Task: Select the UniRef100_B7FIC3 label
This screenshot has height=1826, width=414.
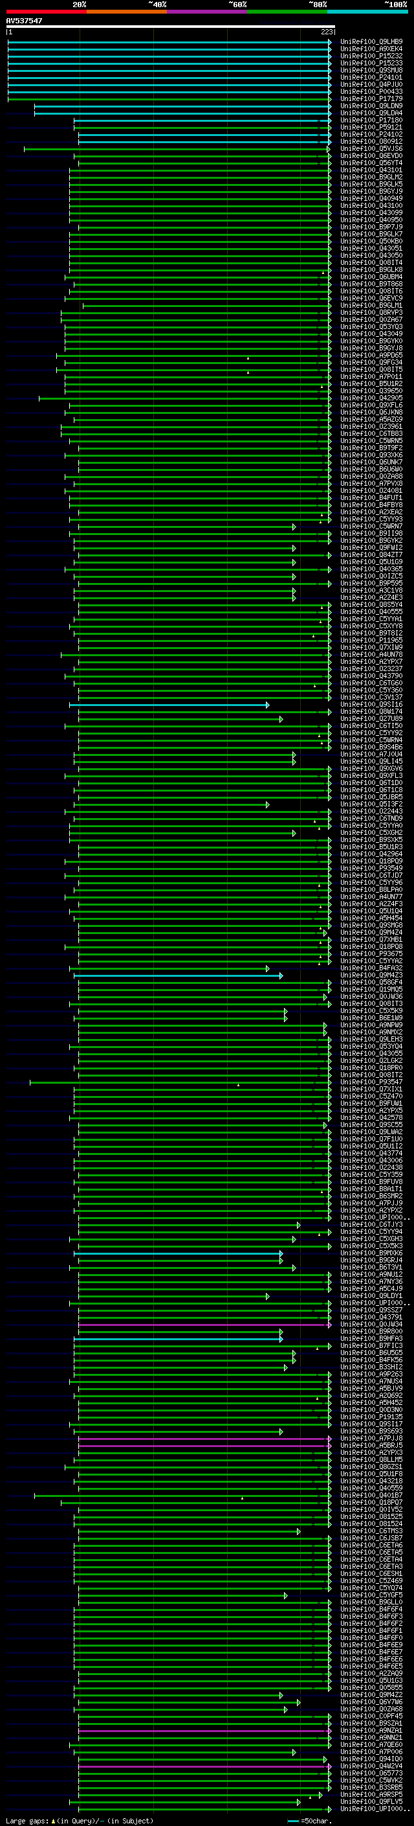Action: coord(371,1346)
